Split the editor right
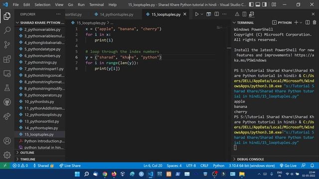 [217, 14]
